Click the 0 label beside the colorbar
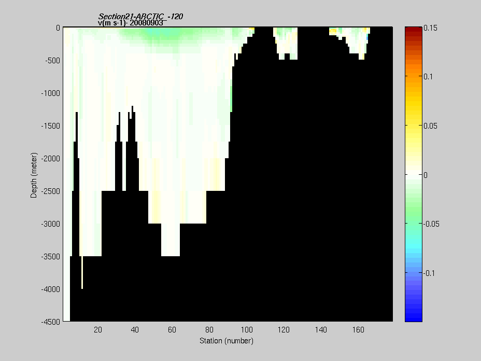This screenshot has width=481, height=361. pos(426,175)
